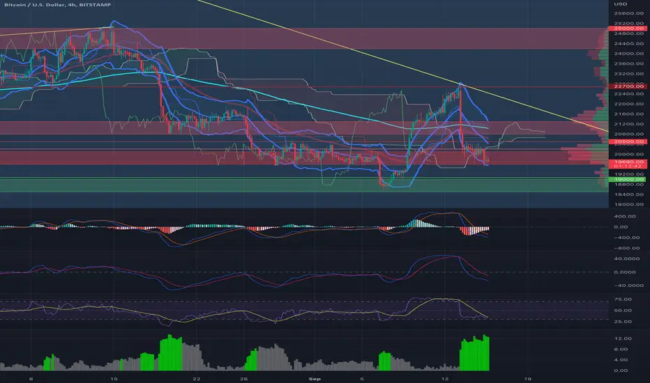Click the 20800.00 price axis value
This screenshot has height=383, width=650.
coord(629,134)
